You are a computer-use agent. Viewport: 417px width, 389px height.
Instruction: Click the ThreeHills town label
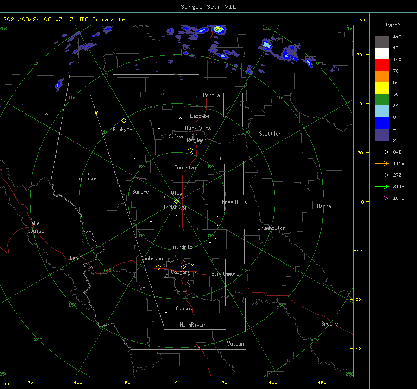pos(233,202)
